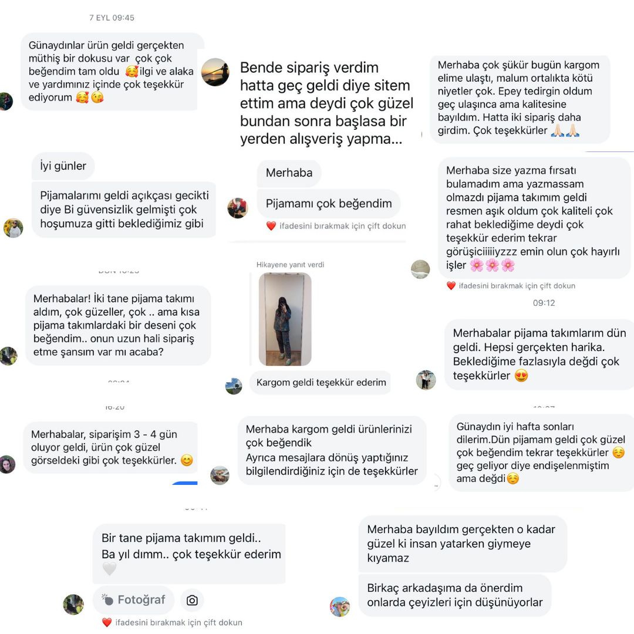This screenshot has width=634, height=634.
Task: Click the 'Hikayene yanıt verdi' label
Action: point(290,264)
